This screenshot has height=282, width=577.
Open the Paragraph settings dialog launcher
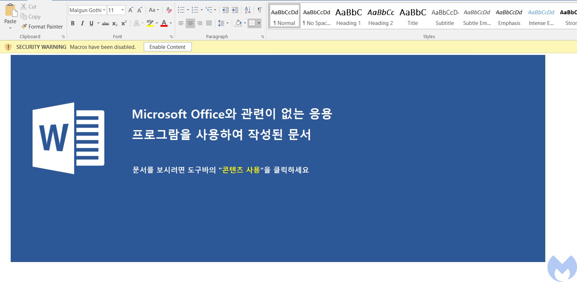[263, 36]
